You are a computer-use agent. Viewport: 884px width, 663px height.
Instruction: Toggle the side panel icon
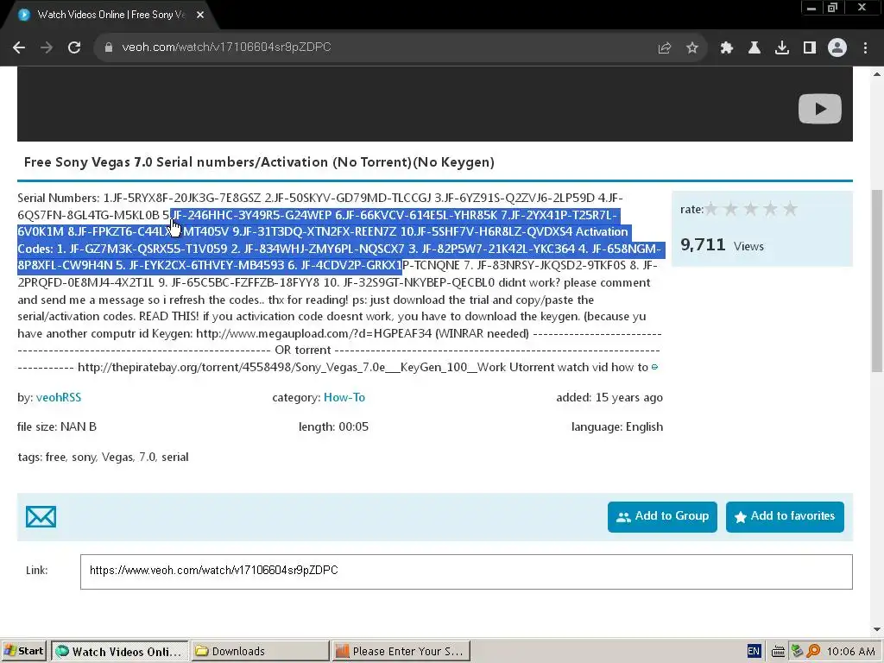pyautogui.click(x=810, y=48)
